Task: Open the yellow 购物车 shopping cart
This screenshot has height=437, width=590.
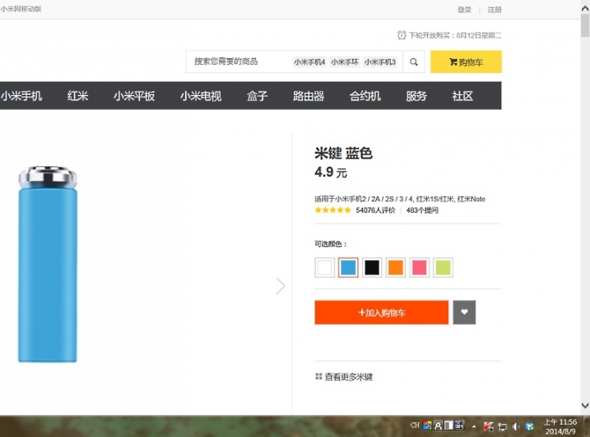Action: (465, 61)
